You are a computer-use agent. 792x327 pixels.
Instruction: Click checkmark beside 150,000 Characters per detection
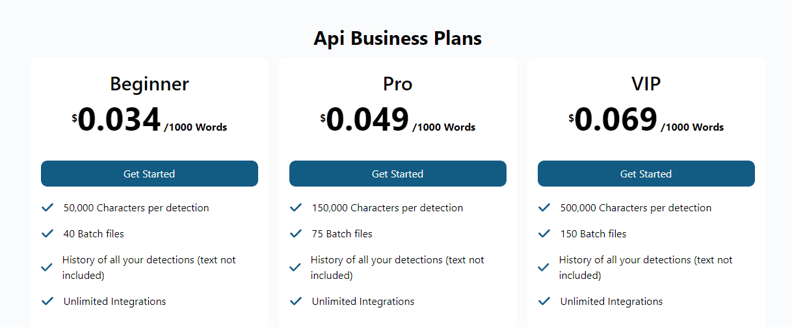tap(296, 208)
